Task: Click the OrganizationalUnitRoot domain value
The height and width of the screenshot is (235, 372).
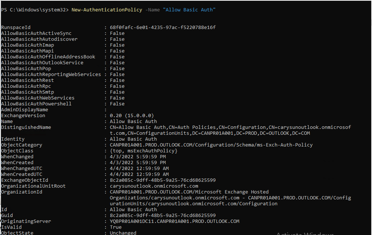Action: (x=154, y=186)
